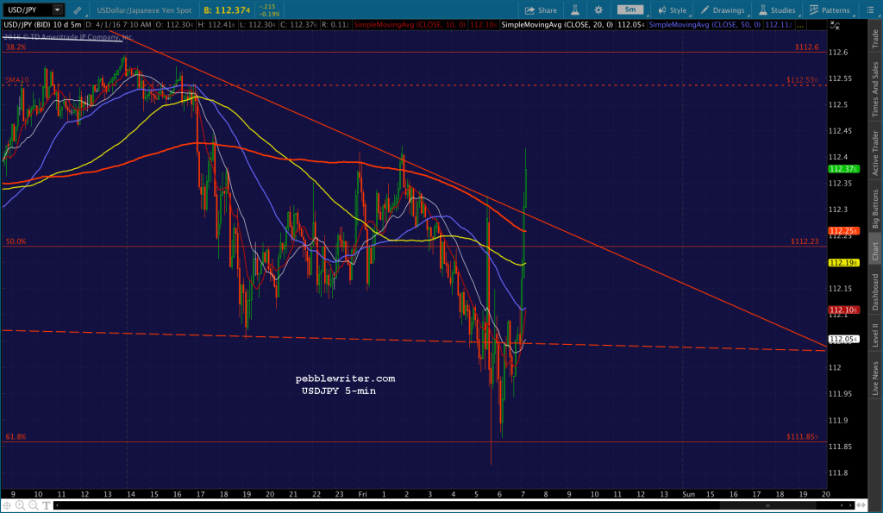Select the zoom-in magnifier tool at bottom left

[x=20, y=506]
